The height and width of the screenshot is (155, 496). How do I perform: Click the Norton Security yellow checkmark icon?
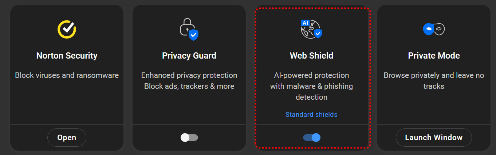coord(67,29)
